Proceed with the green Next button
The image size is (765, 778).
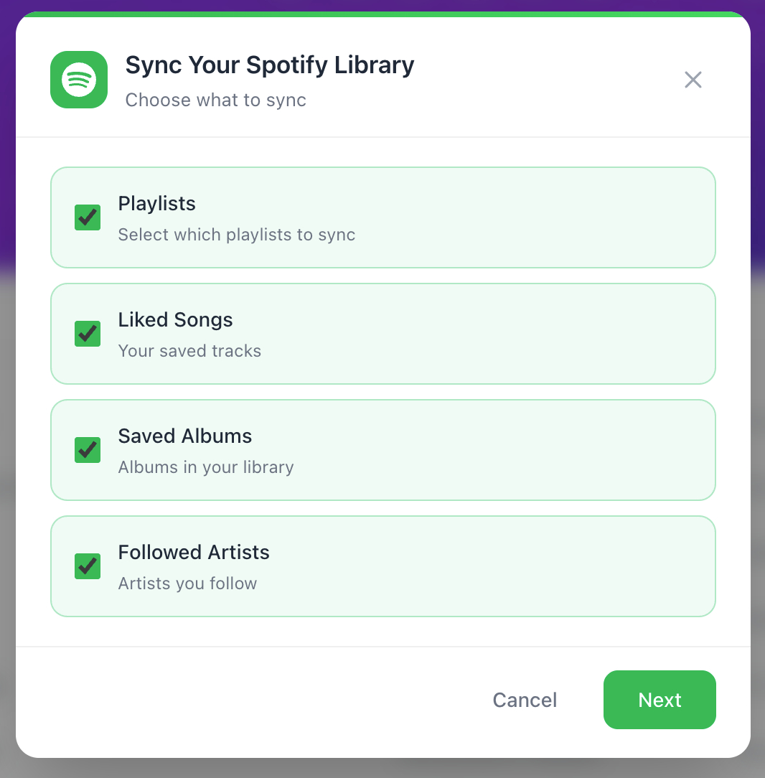pos(660,700)
